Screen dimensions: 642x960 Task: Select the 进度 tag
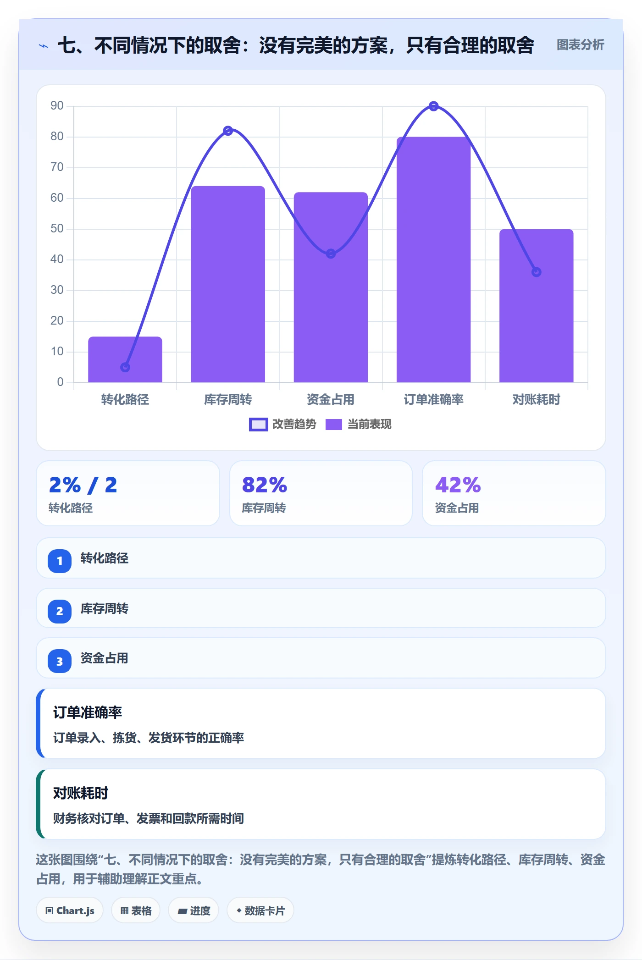click(194, 910)
